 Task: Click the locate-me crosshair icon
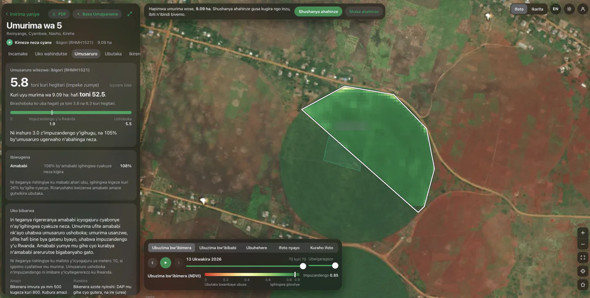pyautogui.click(x=583, y=271)
